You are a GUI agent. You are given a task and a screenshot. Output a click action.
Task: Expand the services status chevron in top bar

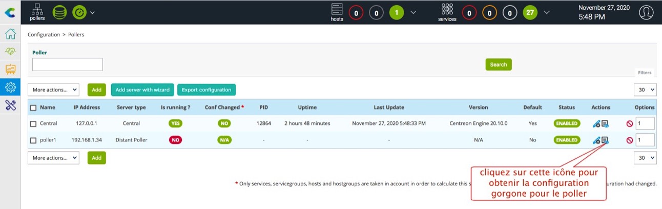547,12
